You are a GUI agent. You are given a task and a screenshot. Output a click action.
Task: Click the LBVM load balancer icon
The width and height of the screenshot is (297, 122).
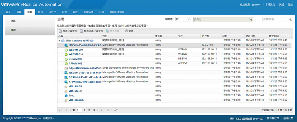(x=66, y=45)
